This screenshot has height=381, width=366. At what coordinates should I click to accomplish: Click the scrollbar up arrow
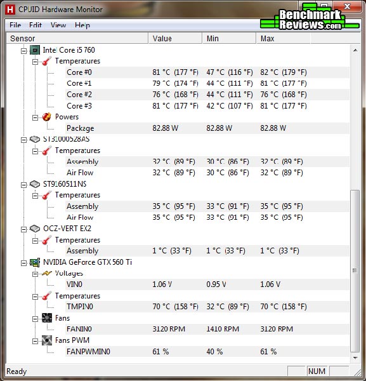pyautogui.click(x=355, y=50)
